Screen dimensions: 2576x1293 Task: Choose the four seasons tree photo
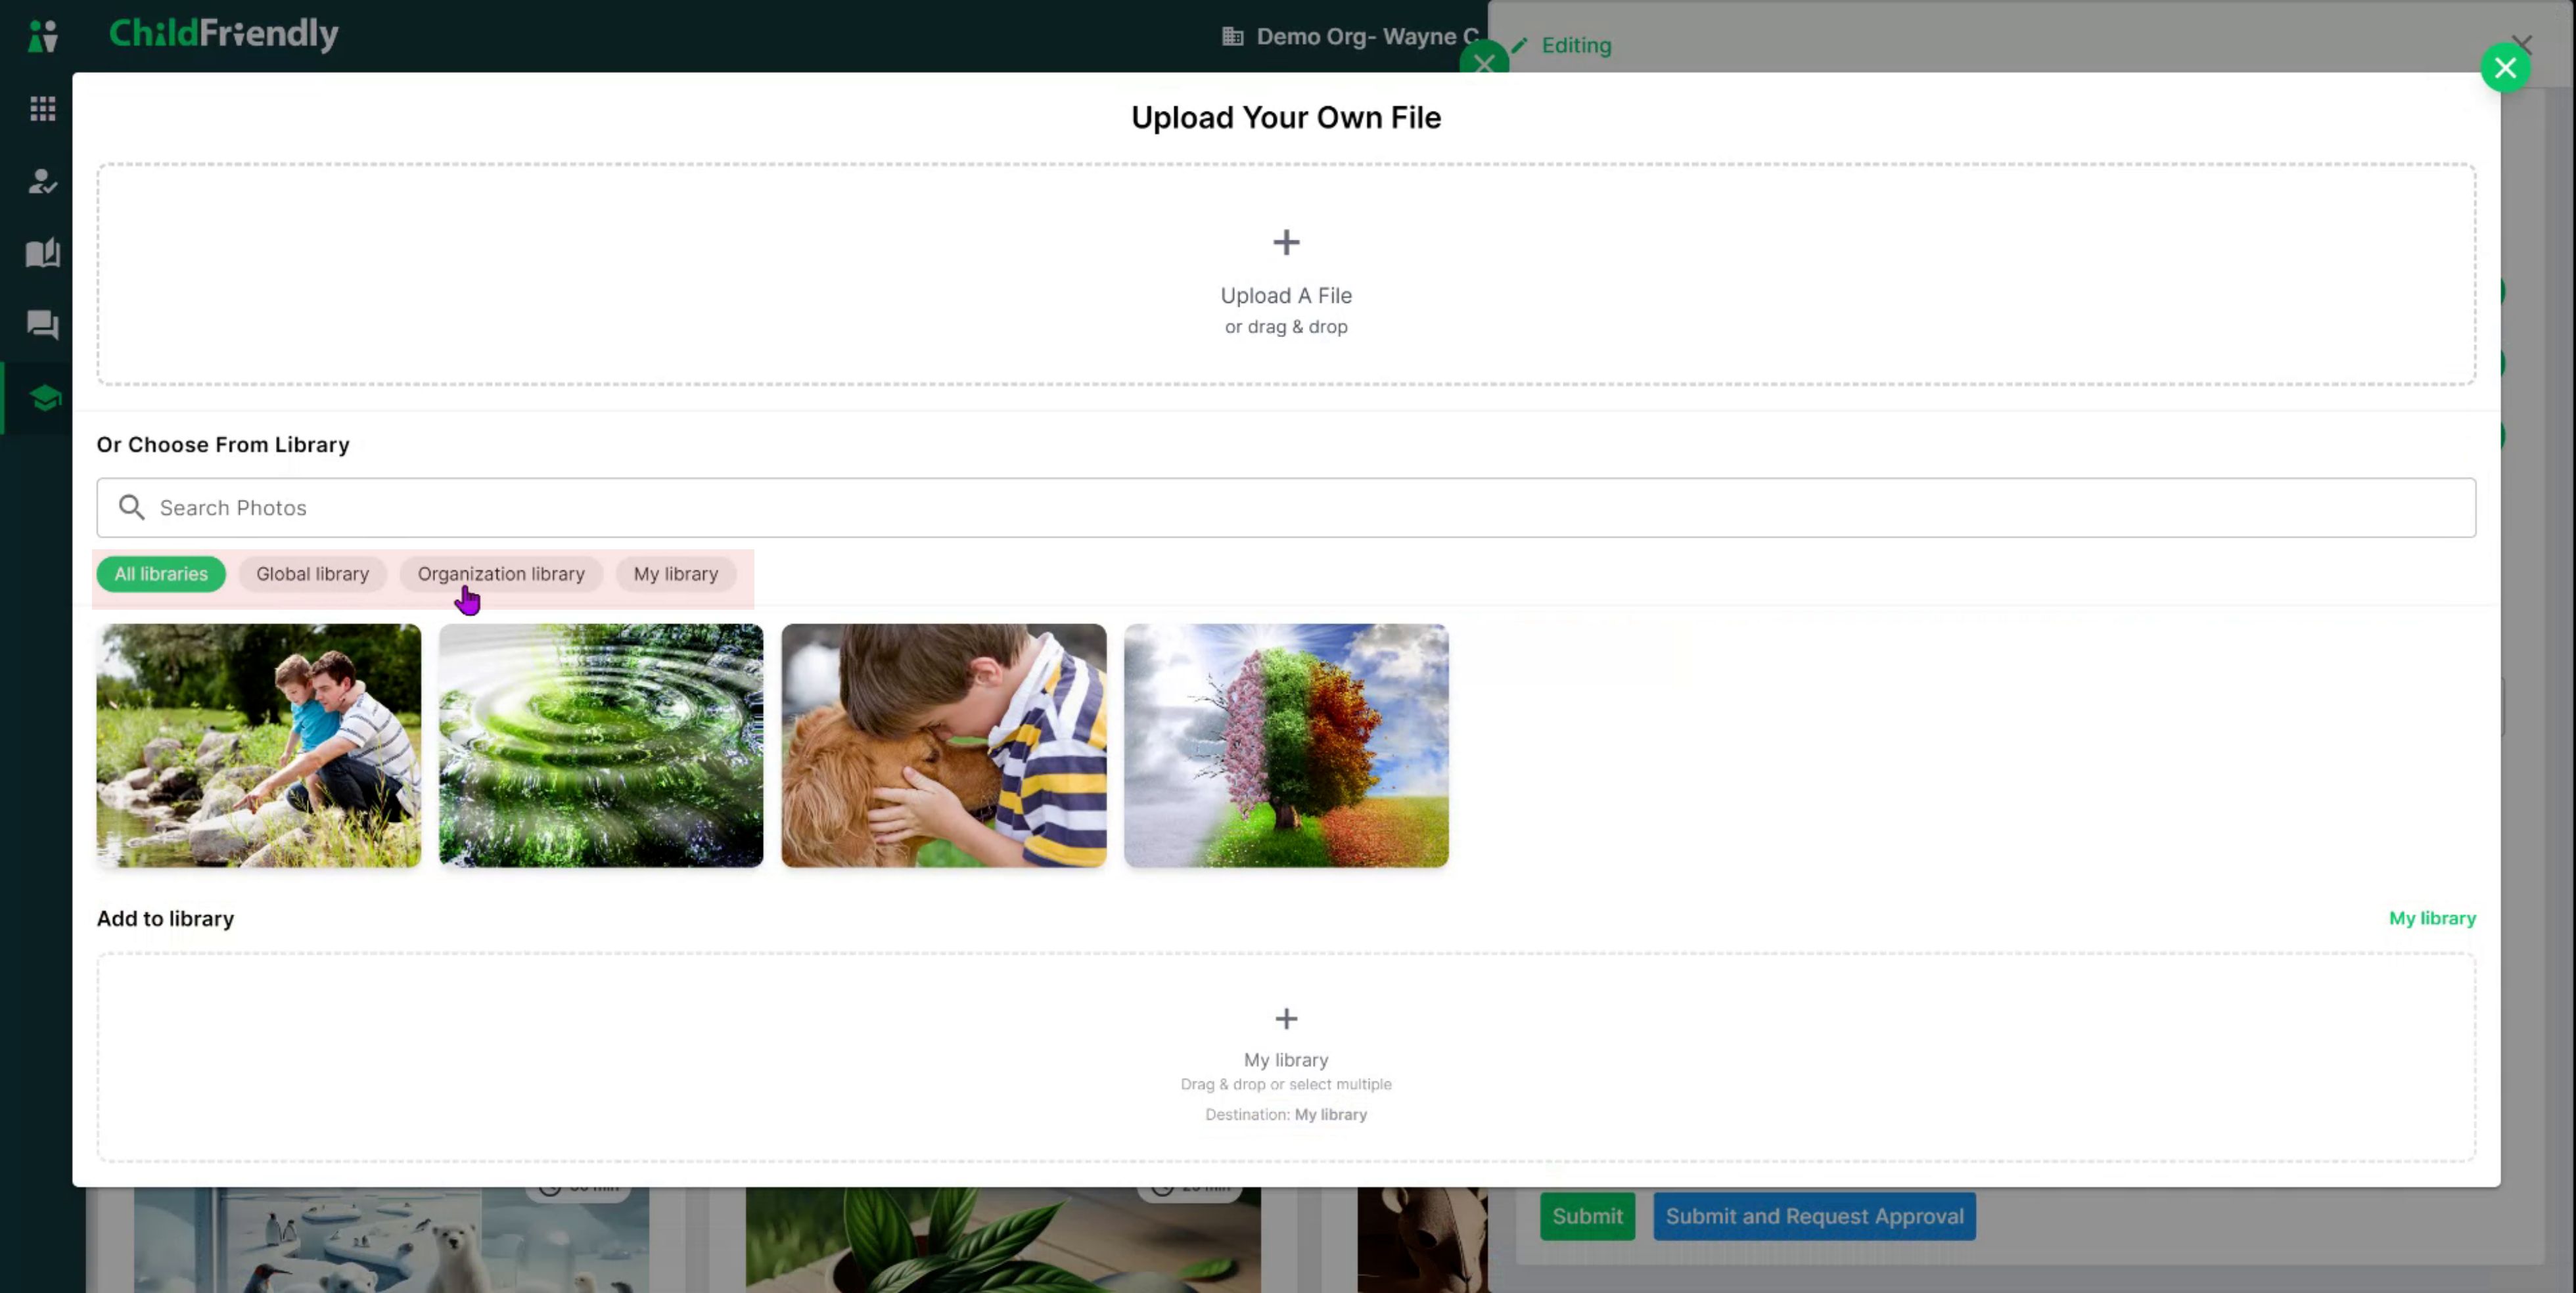point(1286,745)
